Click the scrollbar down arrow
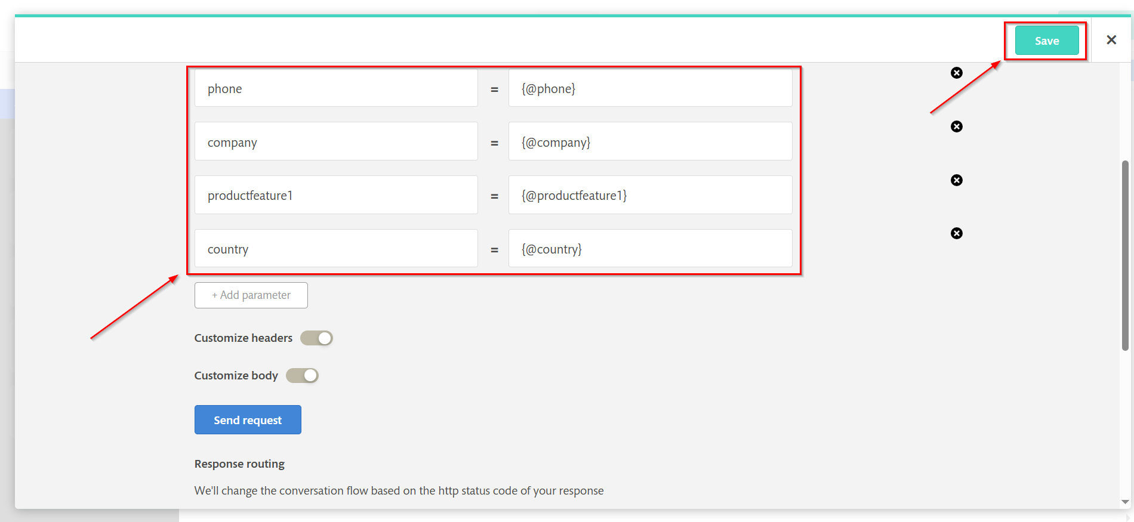Image resolution: width=1134 pixels, height=522 pixels. (x=1125, y=502)
